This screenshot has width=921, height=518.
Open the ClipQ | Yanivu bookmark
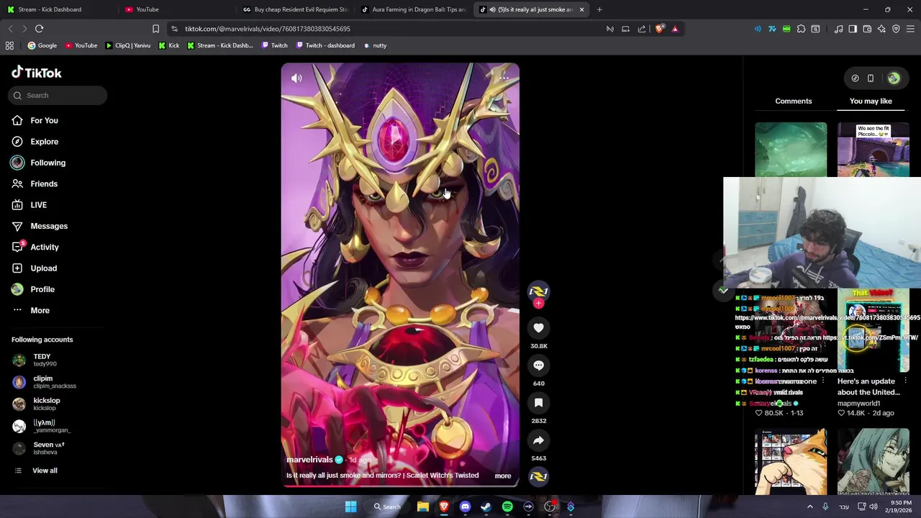tap(128, 45)
